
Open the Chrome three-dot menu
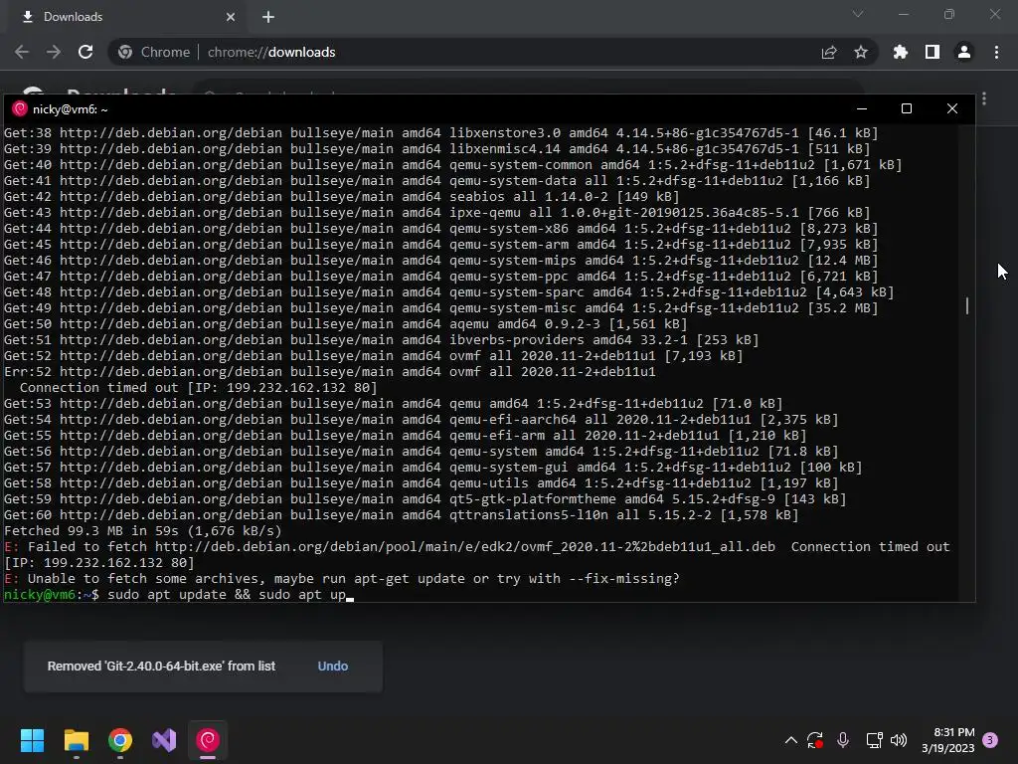[x=996, y=52]
